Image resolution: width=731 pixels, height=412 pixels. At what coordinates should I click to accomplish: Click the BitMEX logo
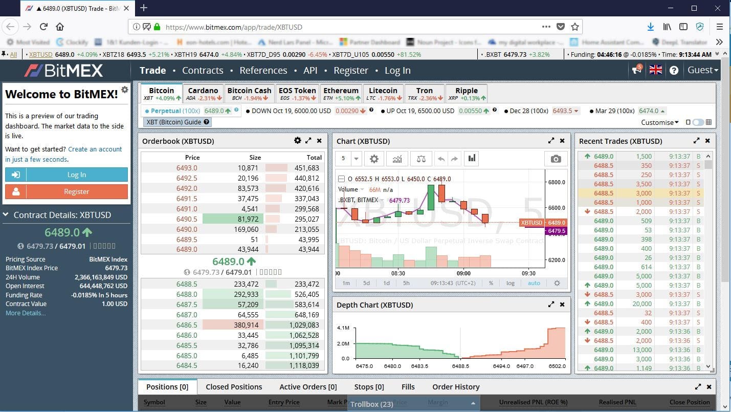[64, 70]
